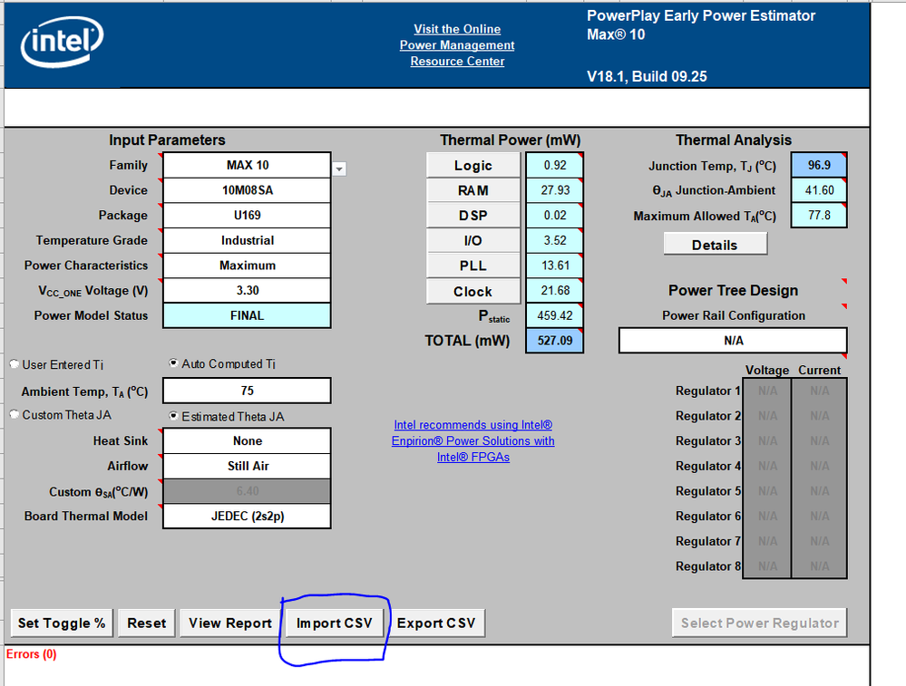Click the Regulator 1 Voltage N/A cell
Screen dimensions: 906x686
(767, 391)
